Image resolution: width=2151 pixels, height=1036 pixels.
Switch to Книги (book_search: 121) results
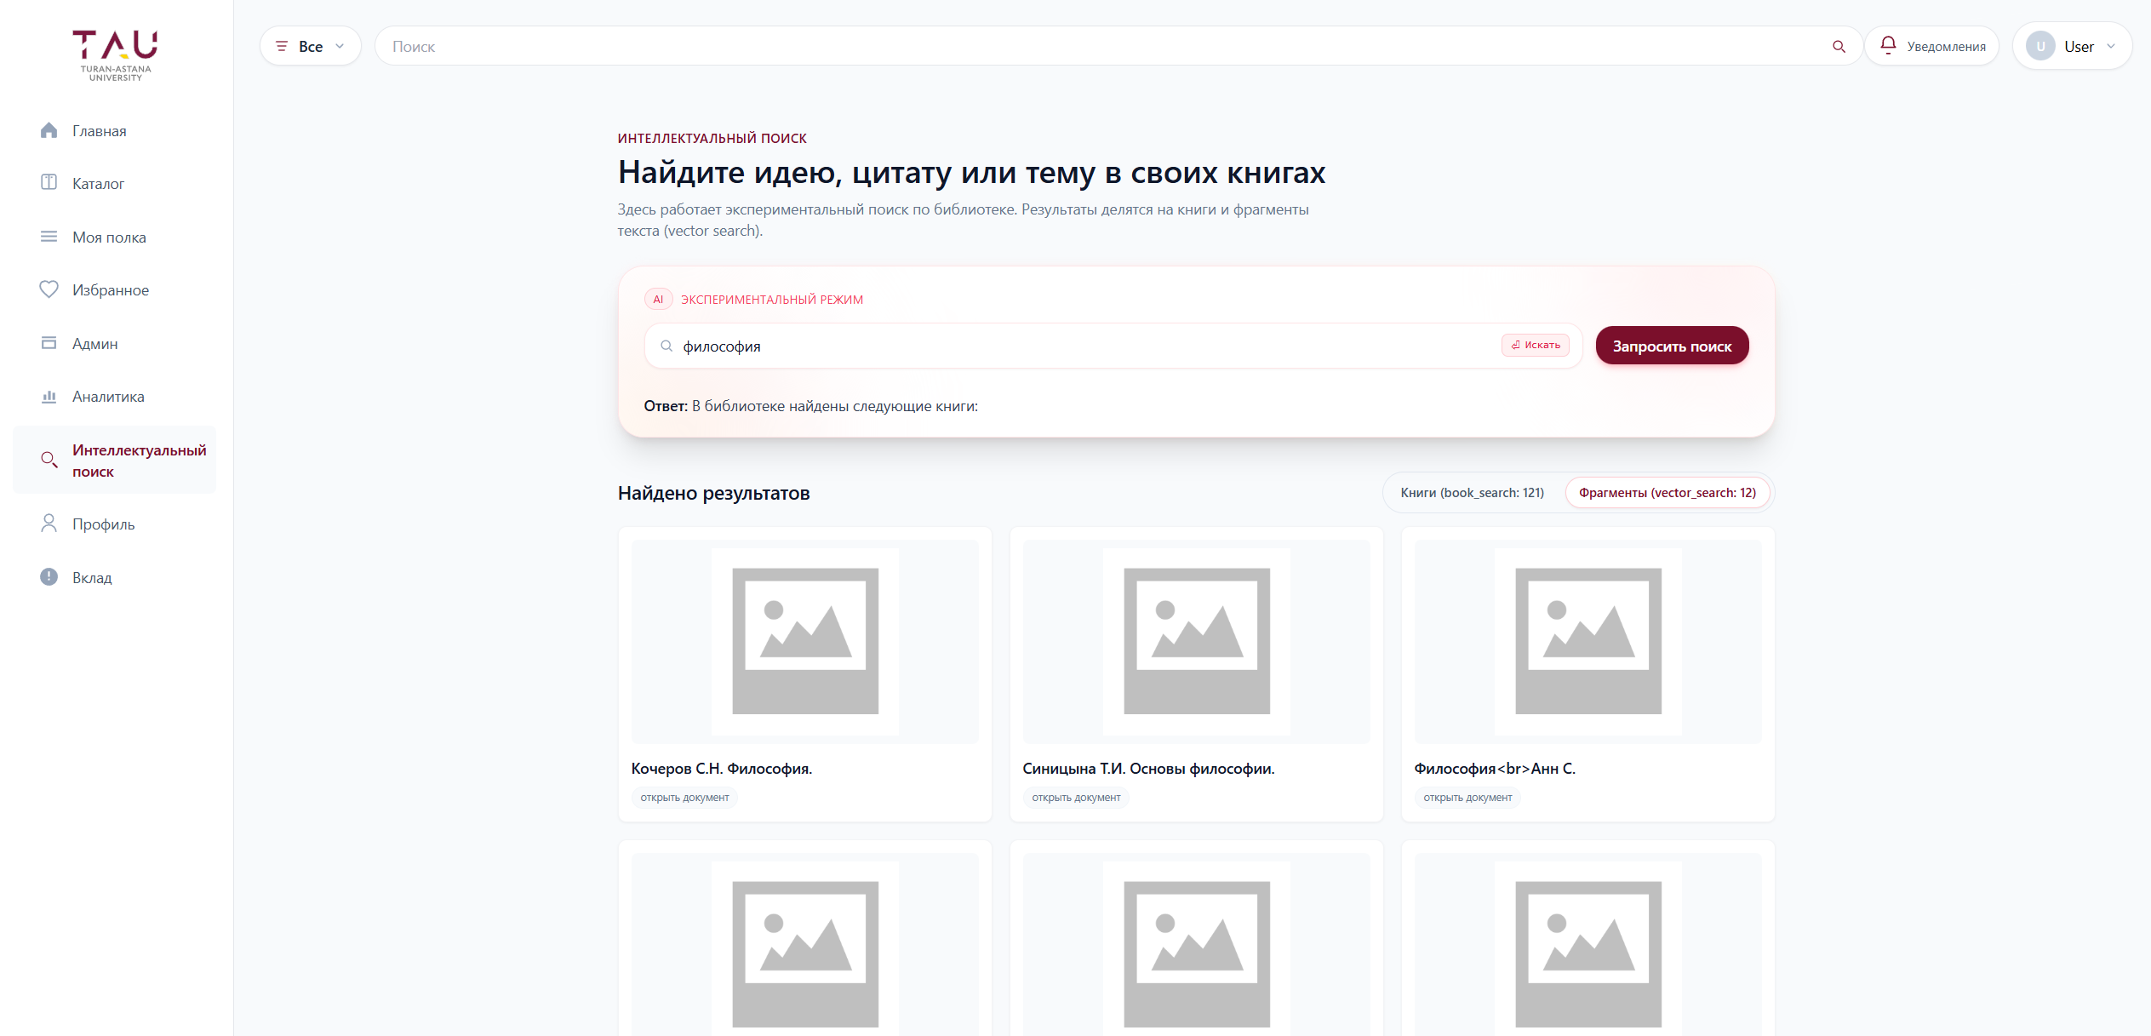1472,493
